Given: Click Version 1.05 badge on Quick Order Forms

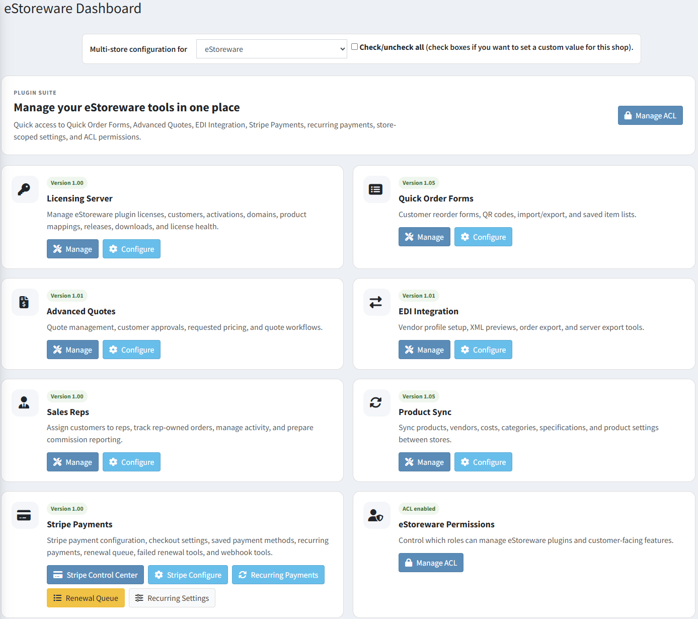Looking at the screenshot, I should pyautogui.click(x=419, y=183).
